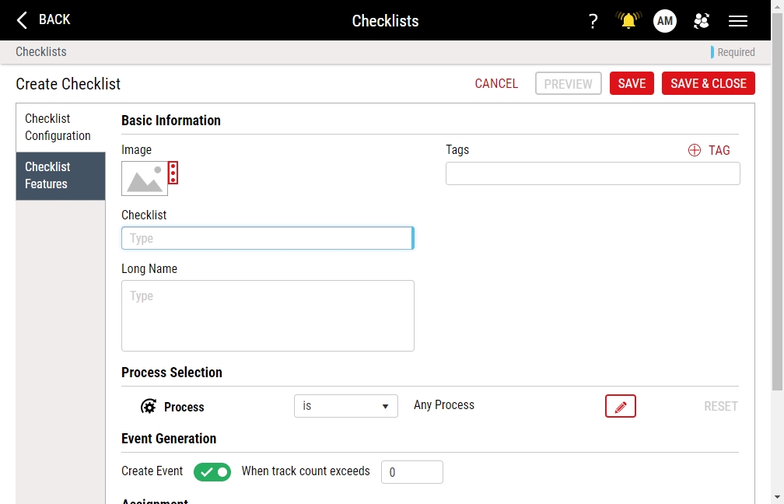The image size is (784, 504).
Task: Click the 'Basic Information' heading
Action: tap(171, 121)
